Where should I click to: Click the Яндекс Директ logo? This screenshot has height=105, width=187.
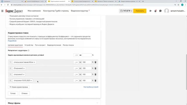click(14, 11)
